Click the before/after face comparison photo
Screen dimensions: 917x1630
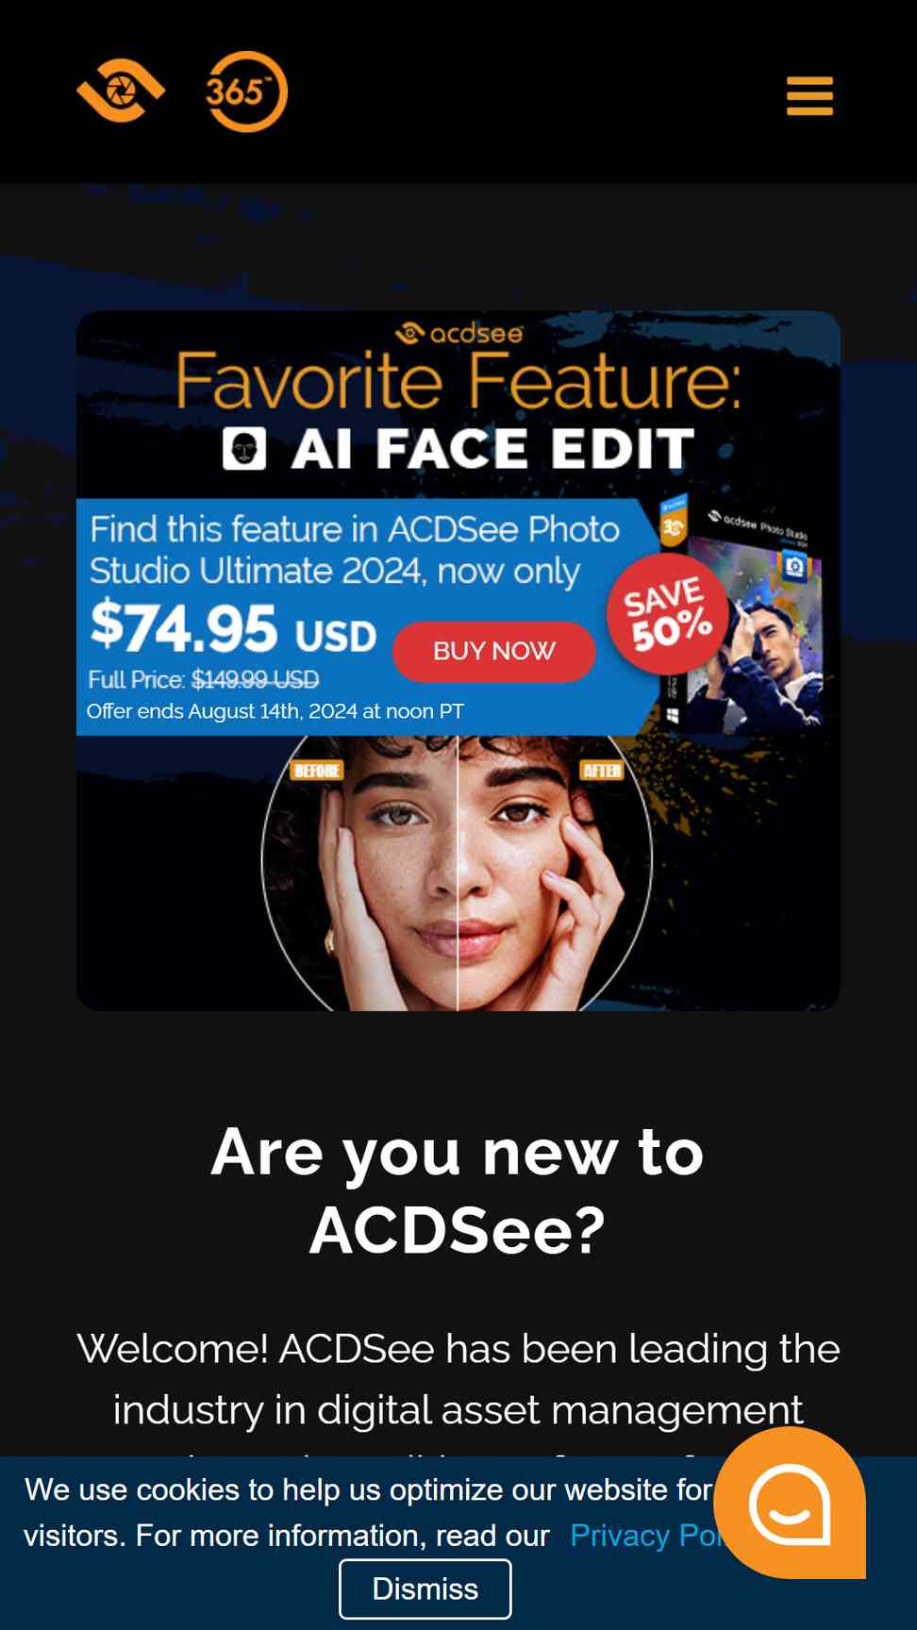coord(458,873)
